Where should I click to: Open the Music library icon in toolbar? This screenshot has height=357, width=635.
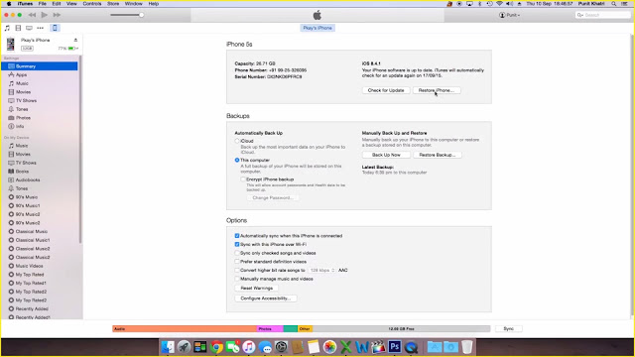[7, 28]
